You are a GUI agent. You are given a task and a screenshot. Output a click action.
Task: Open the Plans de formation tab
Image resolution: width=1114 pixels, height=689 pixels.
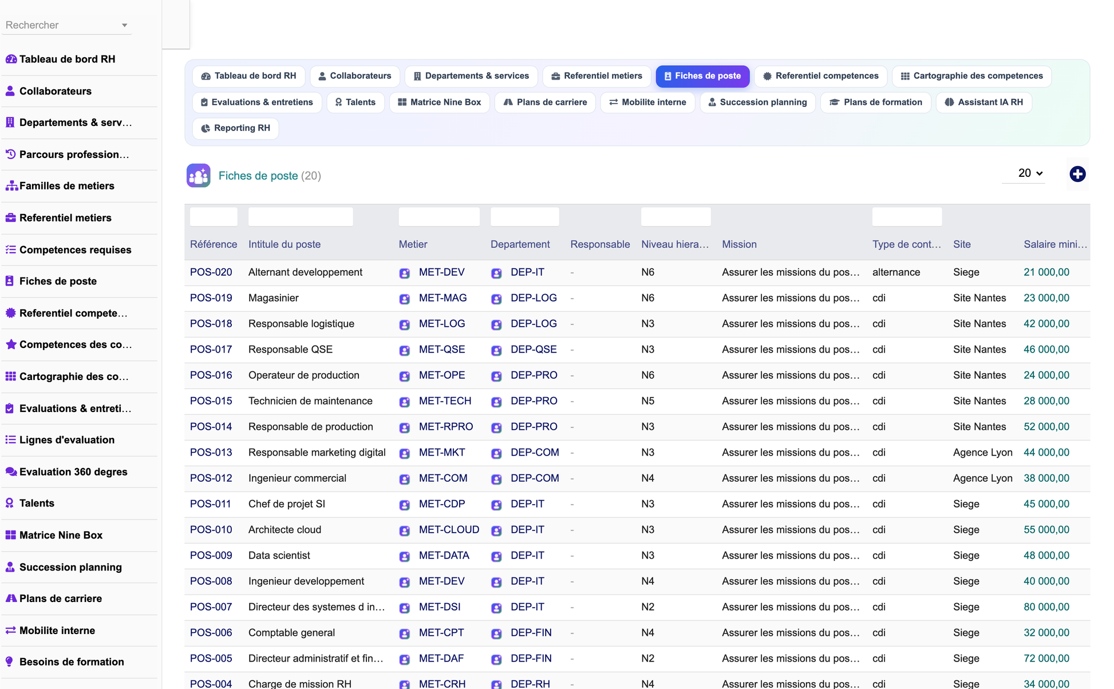coord(876,102)
